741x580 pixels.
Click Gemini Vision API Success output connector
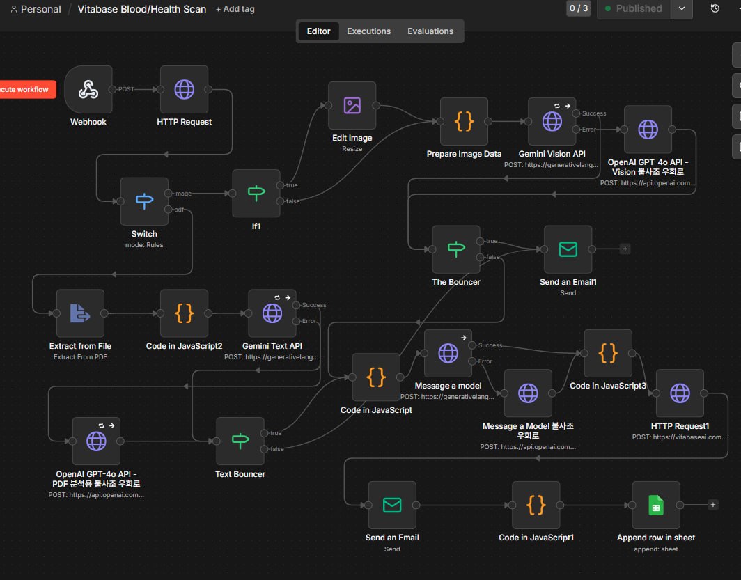pos(576,113)
